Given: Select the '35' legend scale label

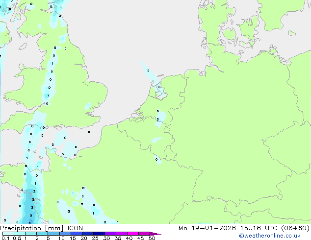Looking at the screenshot, I should [x=118, y=238].
